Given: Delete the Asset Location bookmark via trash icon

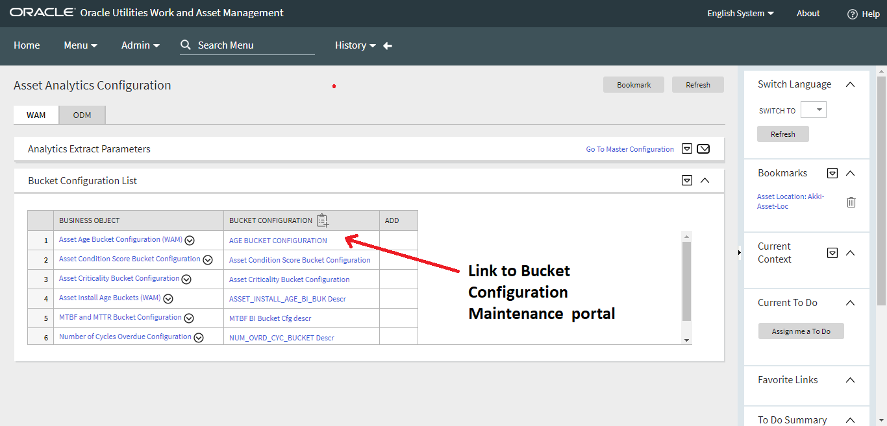Looking at the screenshot, I should (851, 202).
